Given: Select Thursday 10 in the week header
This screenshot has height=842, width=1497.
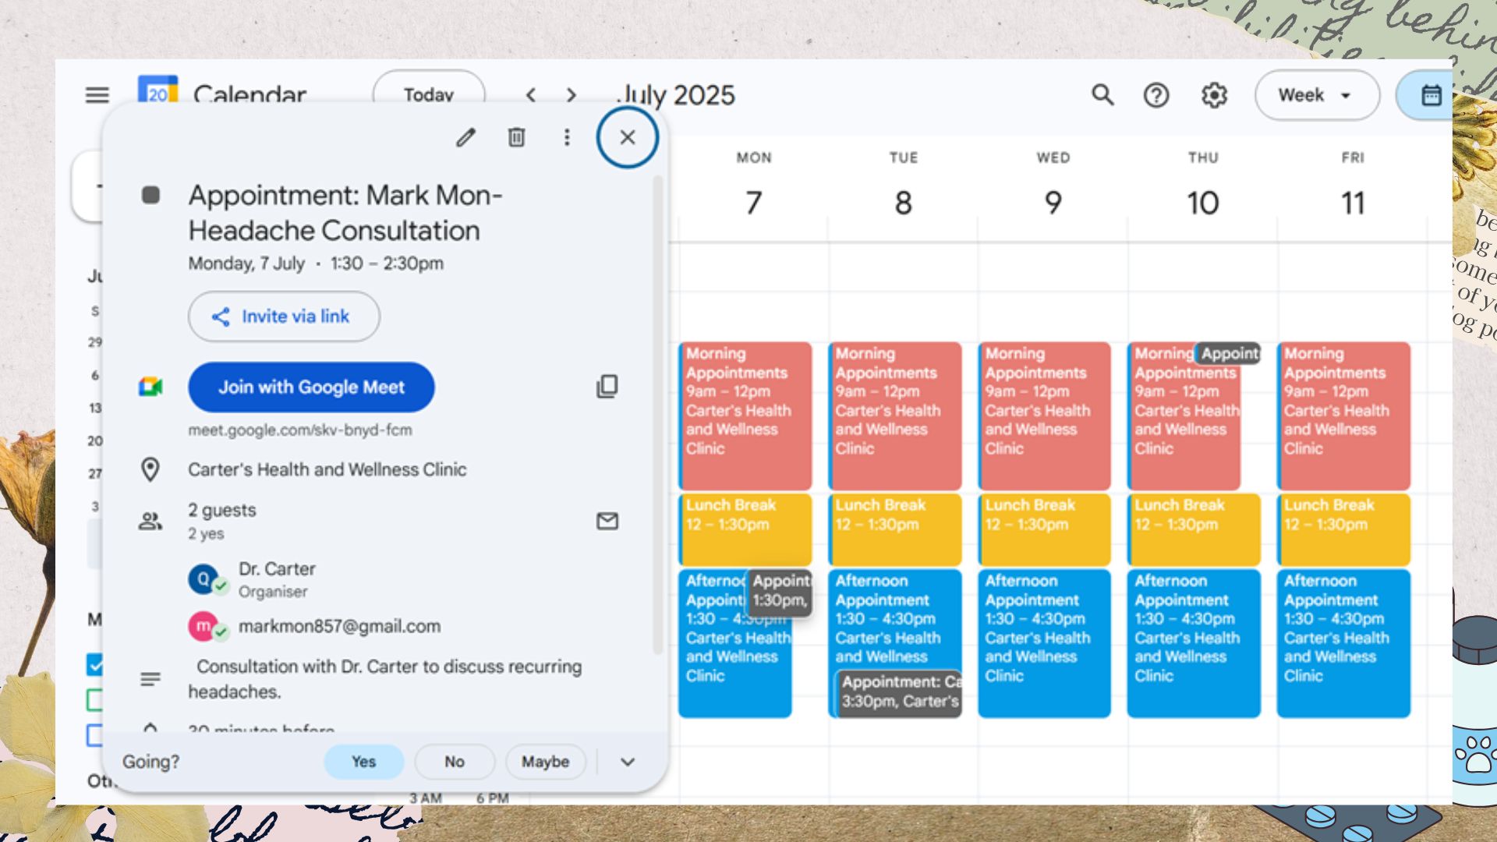Looking at the screenshot, I should point(1202,203).
